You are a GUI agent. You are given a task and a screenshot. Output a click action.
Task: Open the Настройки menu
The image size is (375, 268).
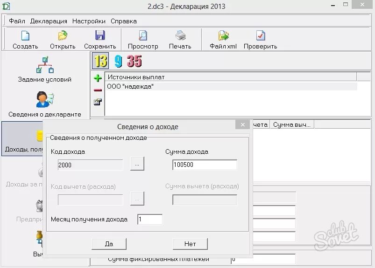point(89,21)
